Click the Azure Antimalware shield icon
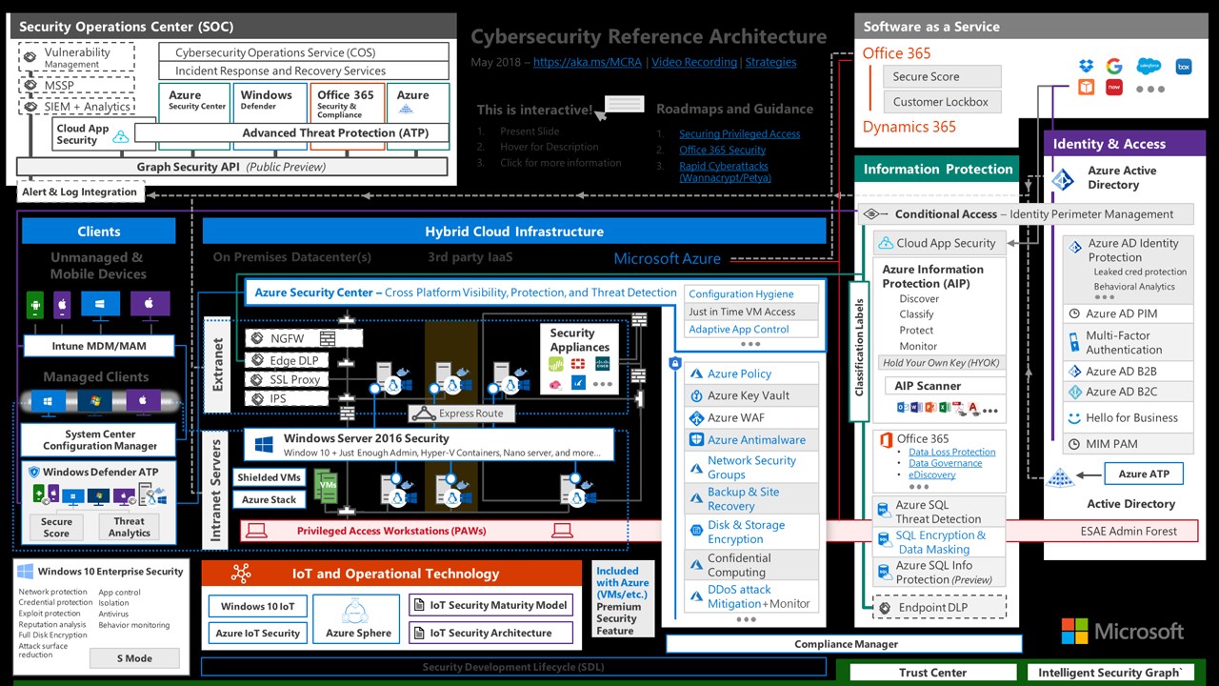Image resolution: width=1219 pixels, height=686 pixels. coord(697,440)
